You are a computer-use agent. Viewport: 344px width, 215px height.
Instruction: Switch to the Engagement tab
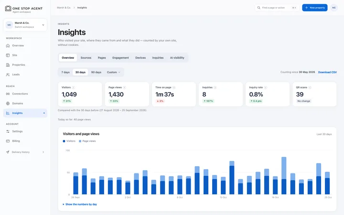[120, 58]
